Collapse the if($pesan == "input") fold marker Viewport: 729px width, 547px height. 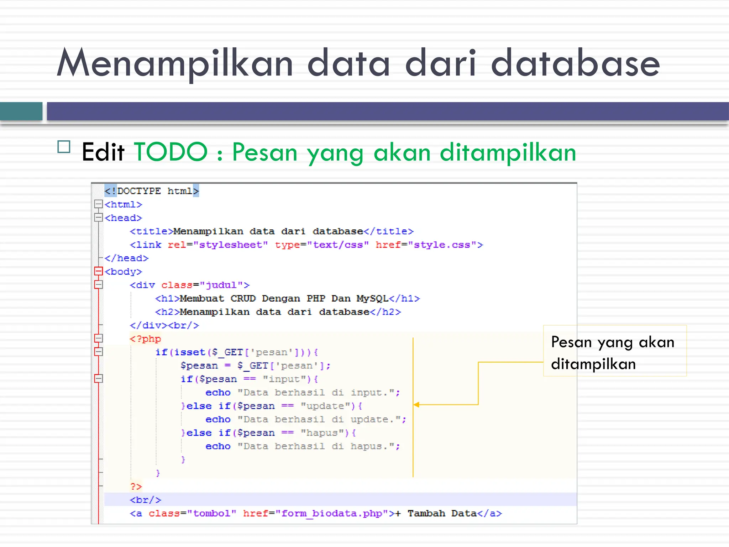[98, 379]
